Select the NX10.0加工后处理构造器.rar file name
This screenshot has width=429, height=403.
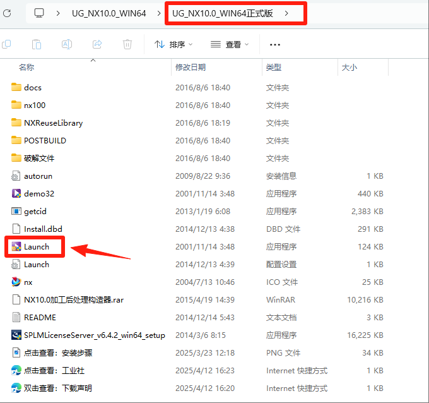tap(74, 299)
